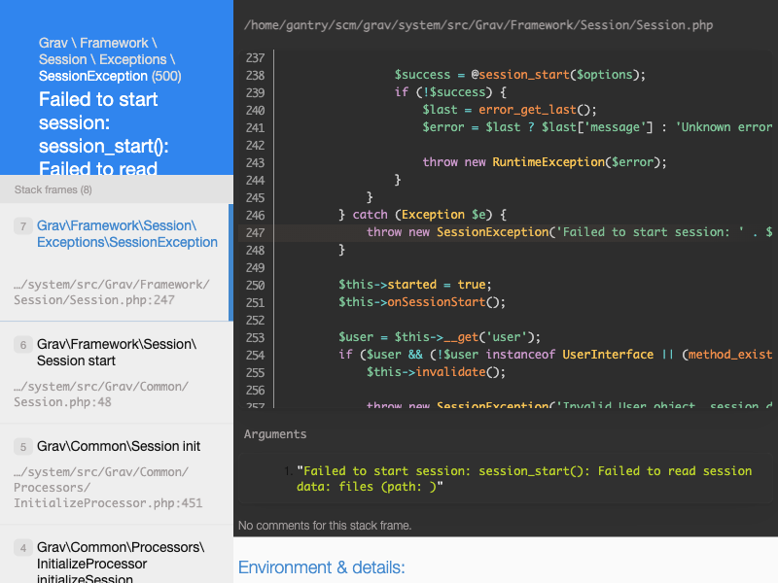This screenshot has width=778, height=583.
Task: Click the frame number 5 badge
Action: (x=22, y=447)
